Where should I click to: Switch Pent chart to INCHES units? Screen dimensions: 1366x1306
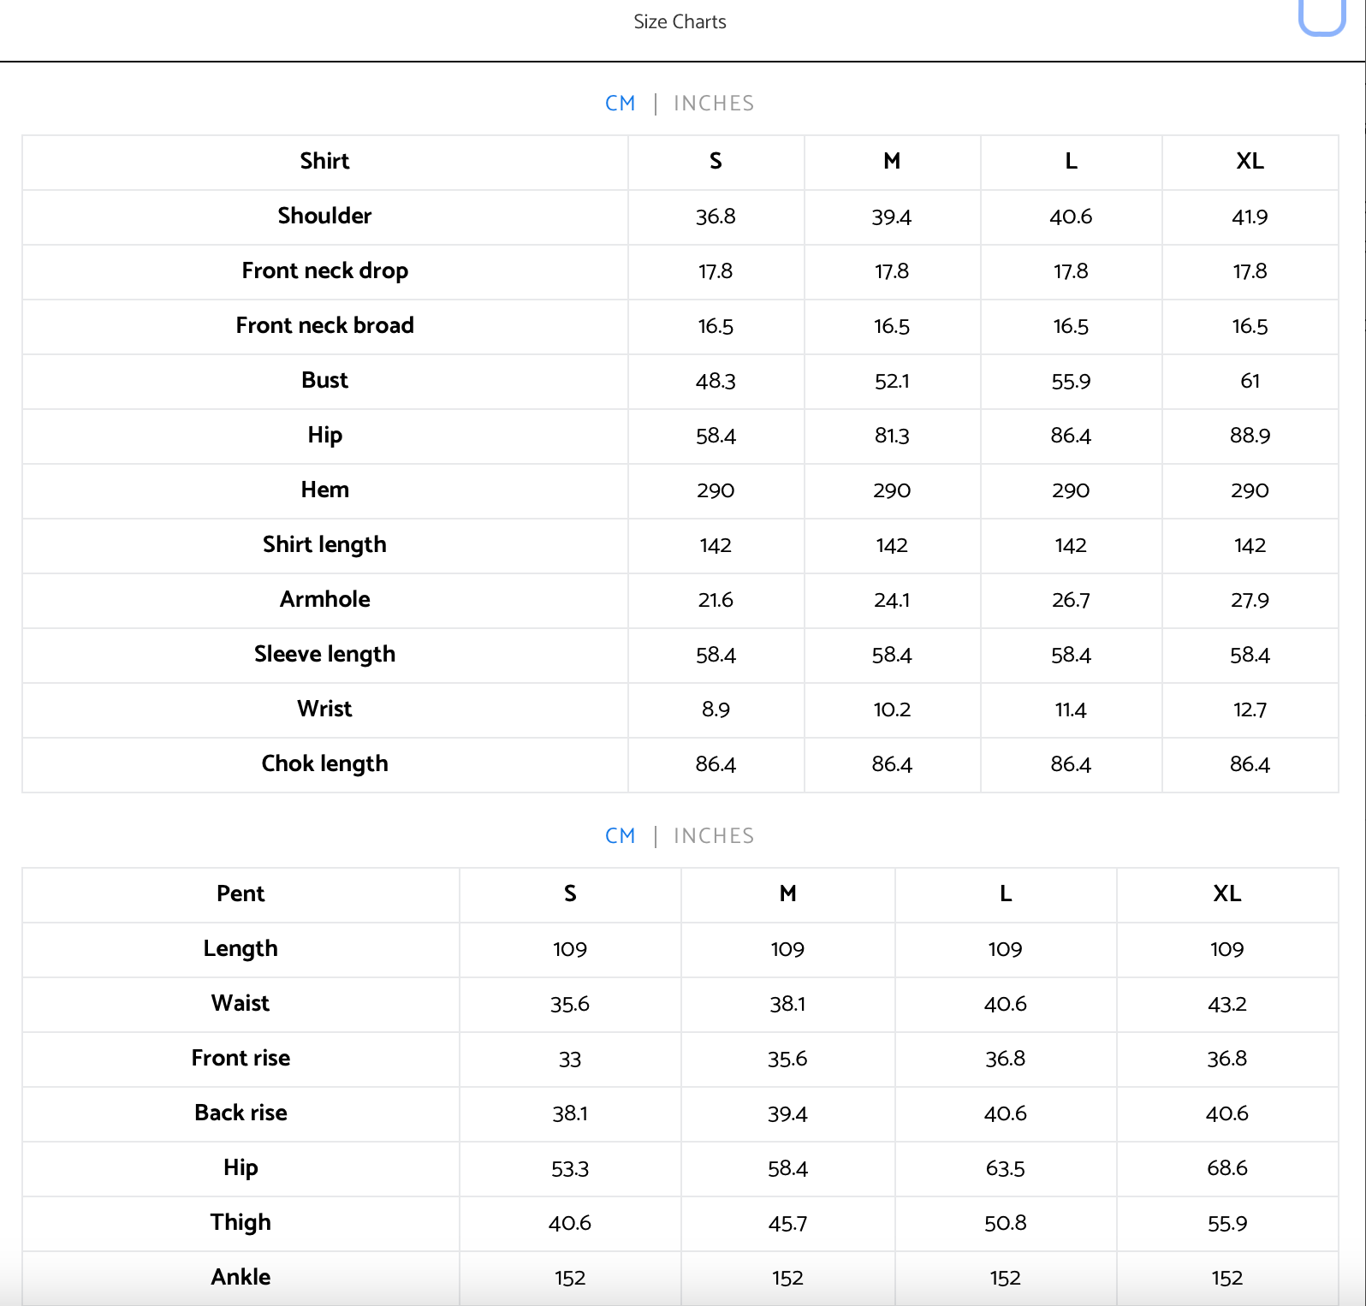tap(714, 836)
